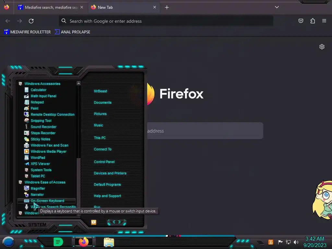This screenshot has width=332, height=249.
Task: Click Connect To in start menu
Action: point(103,149)
